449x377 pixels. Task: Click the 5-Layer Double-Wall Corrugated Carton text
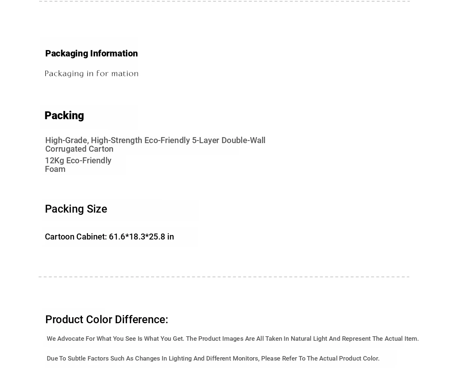tap(155, 145)
